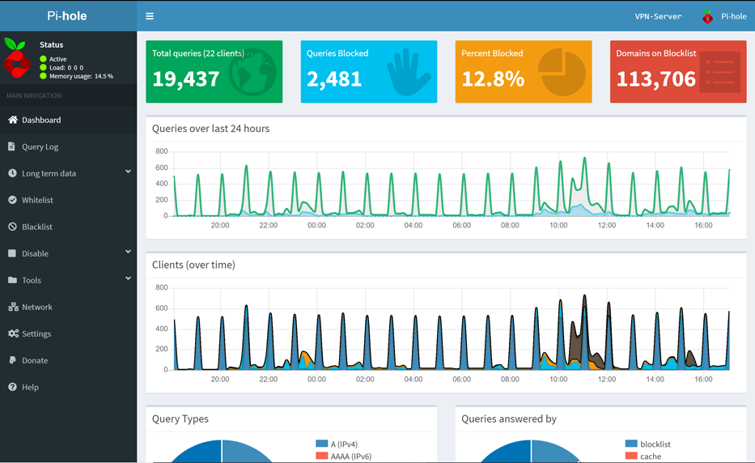Click the list icon on Domains on Blocklist card
755x463 pixels.
click(x=720, y=72)
